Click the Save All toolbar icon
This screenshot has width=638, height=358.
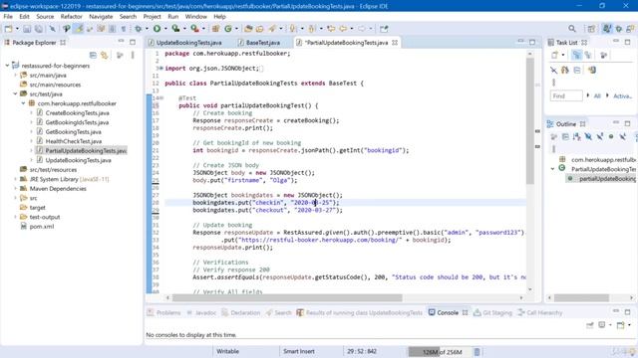[x=39, y=29]
